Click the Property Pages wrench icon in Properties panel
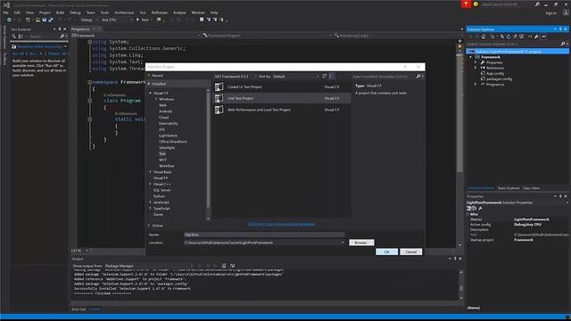This screenshot has height=321, width=571. click(x=480, y=208)
